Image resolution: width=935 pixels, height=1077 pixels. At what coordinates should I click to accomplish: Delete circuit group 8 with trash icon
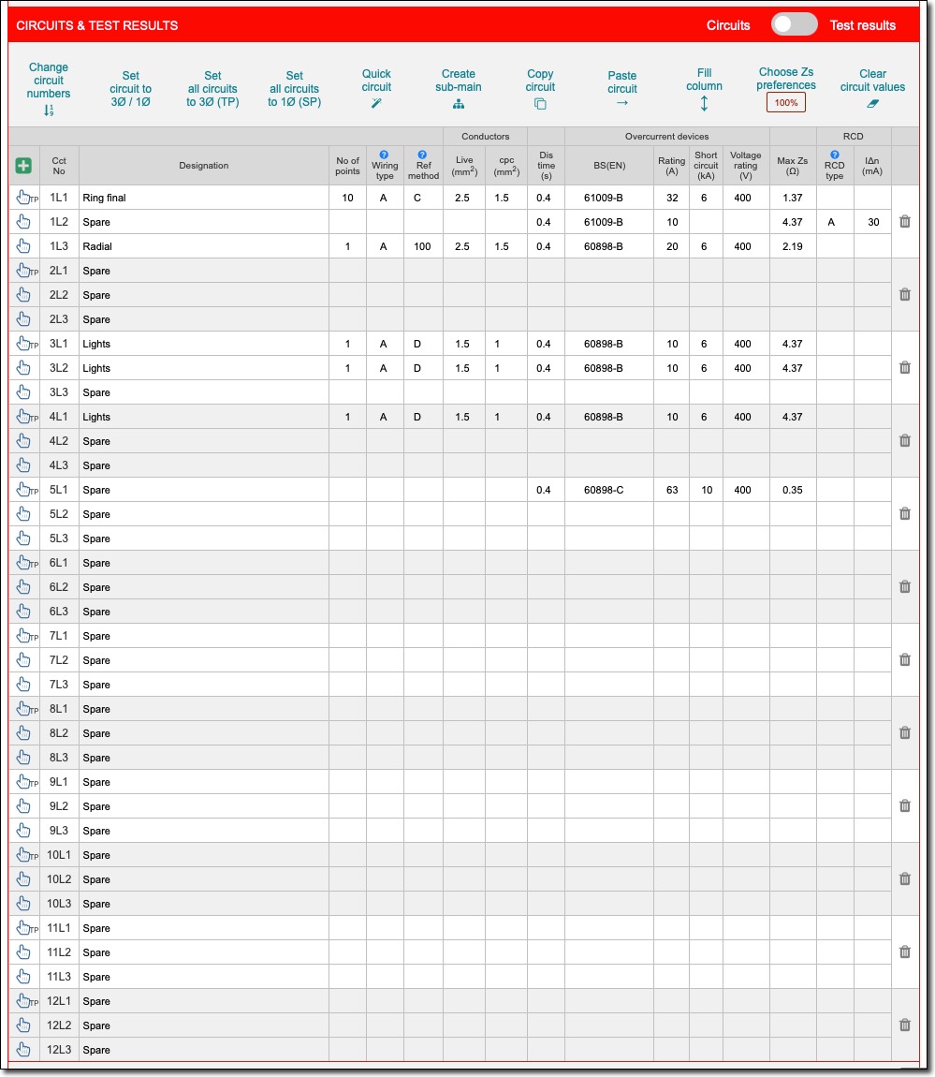[905, 732]
